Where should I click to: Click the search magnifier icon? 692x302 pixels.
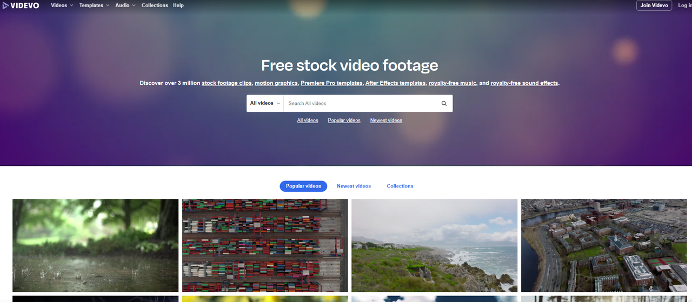click(x=444, y=103)
